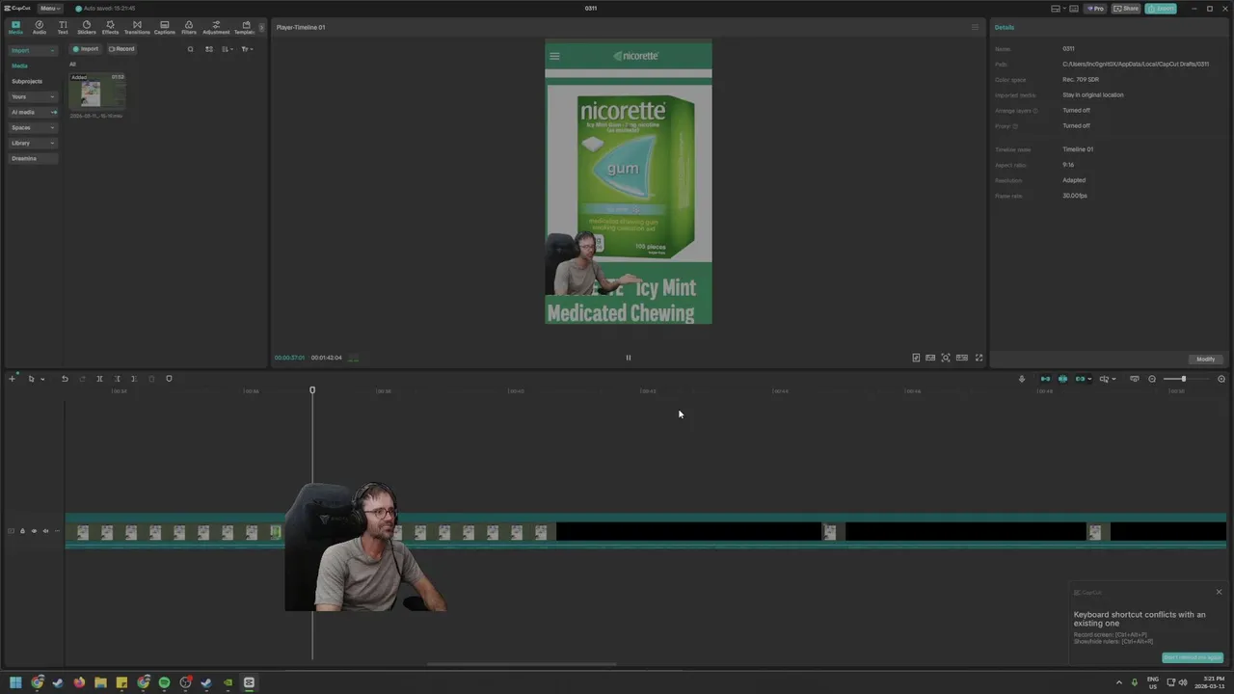Viewport: 1234px width, 694px height.
Task: Record a voiceover with microphone icon
Action: coord(1022,379)
